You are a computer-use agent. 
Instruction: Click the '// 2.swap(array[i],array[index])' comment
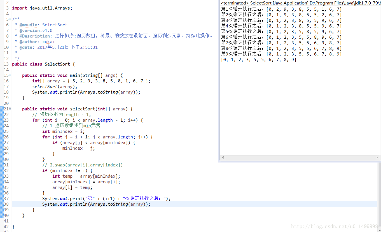click(83, 165)
